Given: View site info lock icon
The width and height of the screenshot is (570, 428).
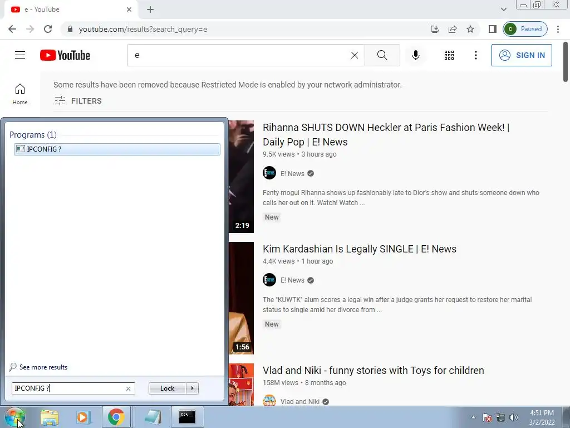Looking at the screenshot, I should [x=70, y=29].
